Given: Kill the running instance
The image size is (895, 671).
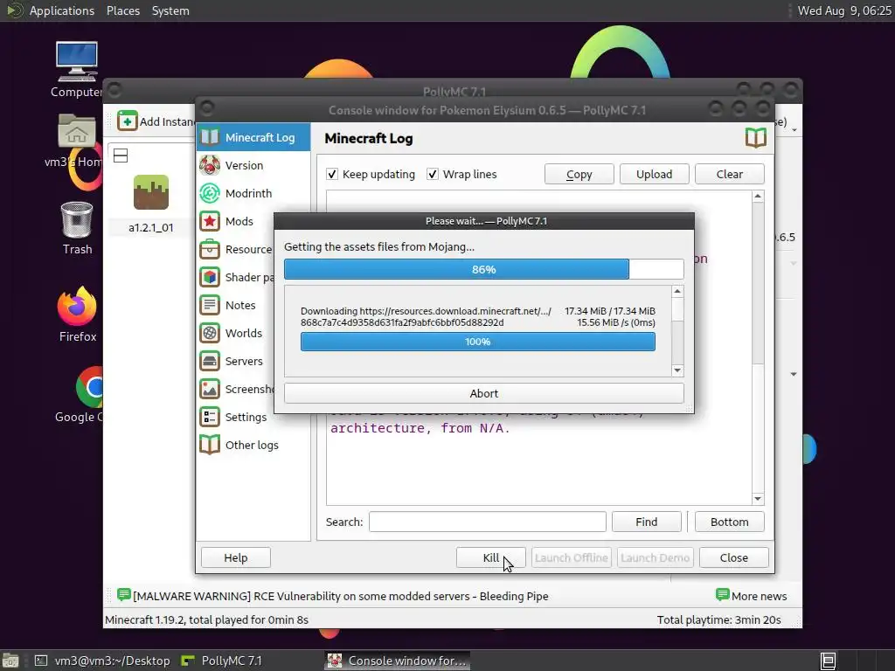Looking at the screenshot, I should [491, 557].
